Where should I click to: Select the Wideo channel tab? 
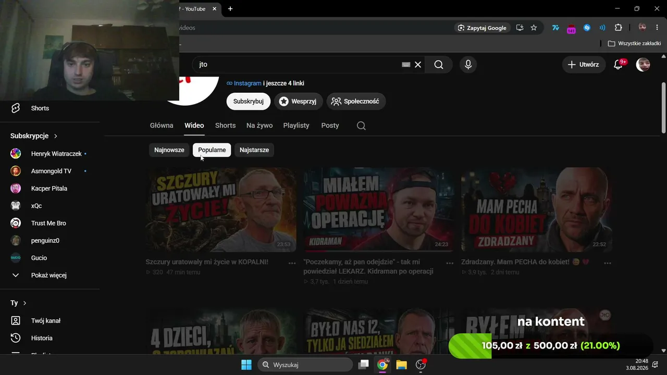(x=194, y=126)
